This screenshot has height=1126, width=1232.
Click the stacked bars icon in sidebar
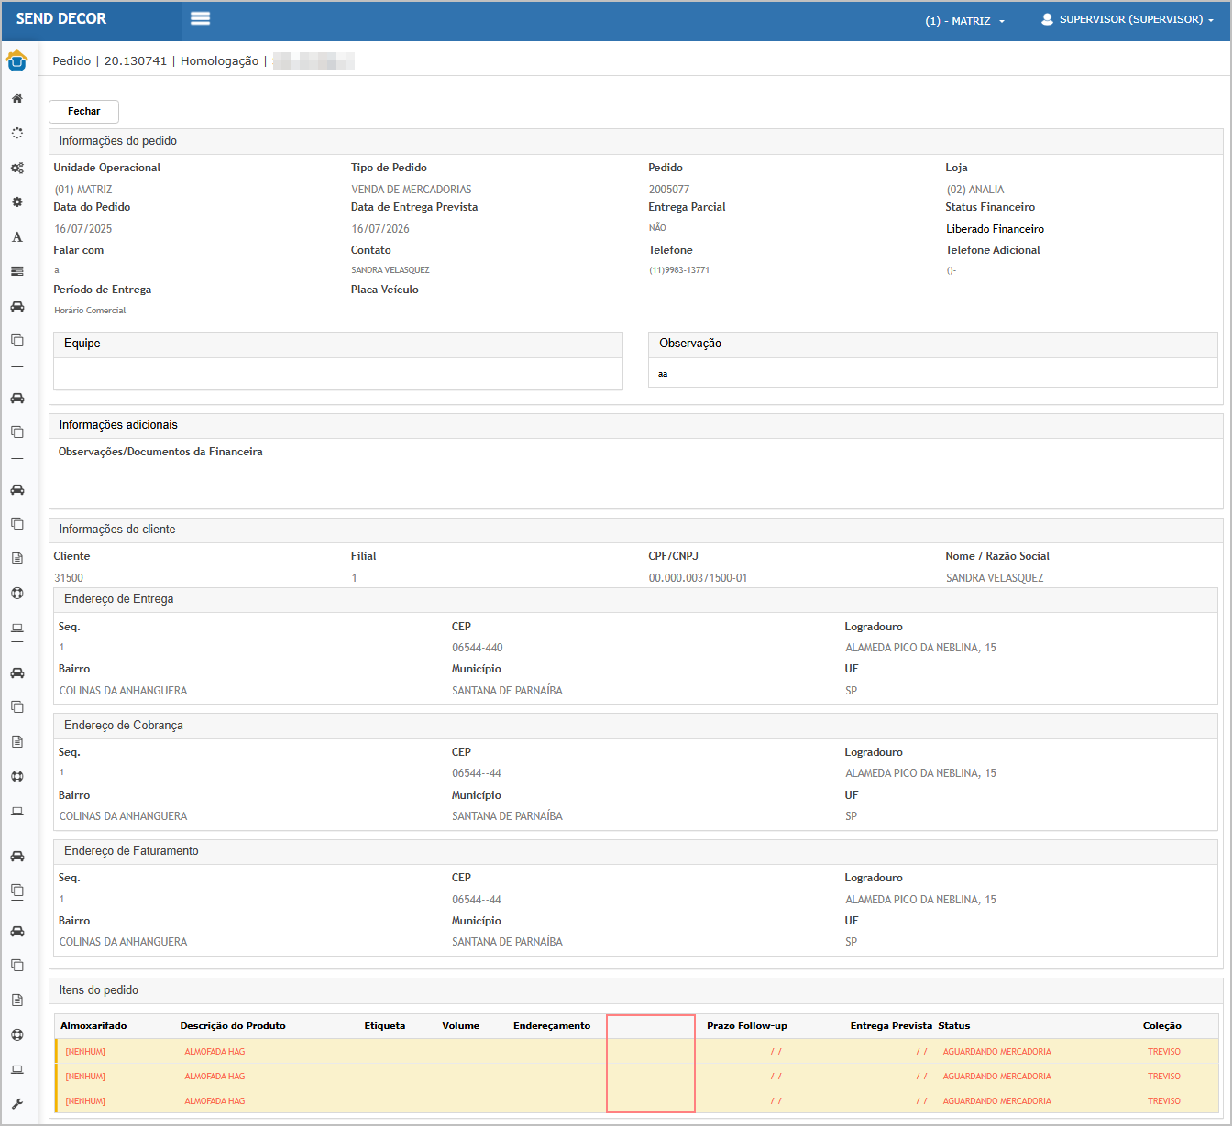(16, 271)
